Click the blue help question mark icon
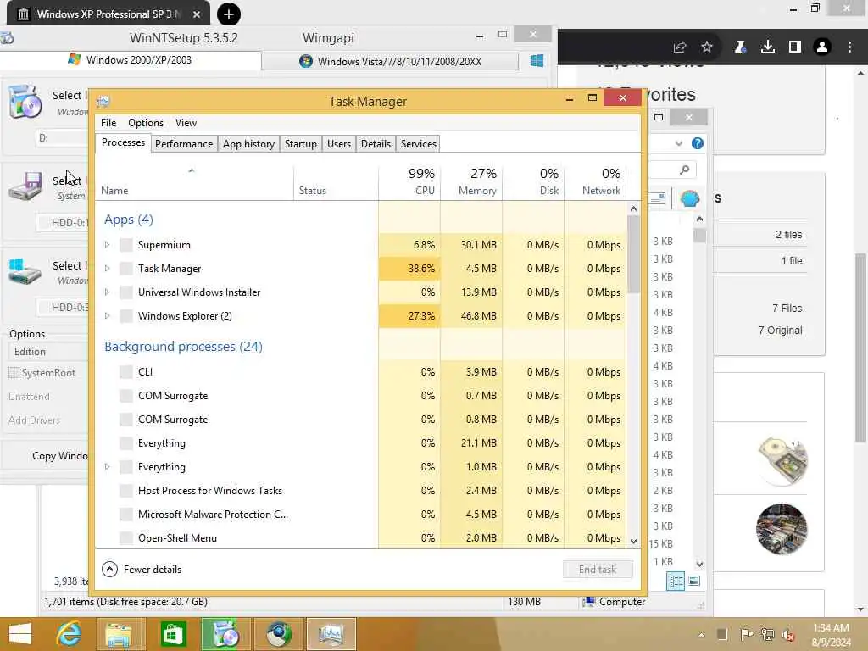The width and height of the screenshot is (868, 651). pos(698,143)
